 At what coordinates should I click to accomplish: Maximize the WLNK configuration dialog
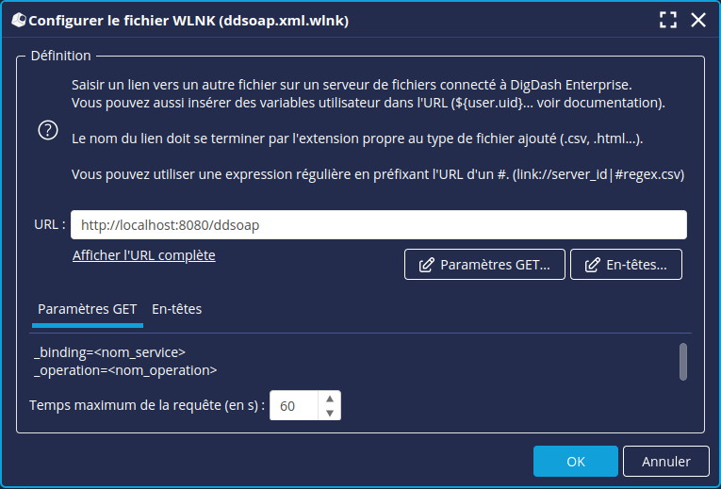[x=669, y=20]
